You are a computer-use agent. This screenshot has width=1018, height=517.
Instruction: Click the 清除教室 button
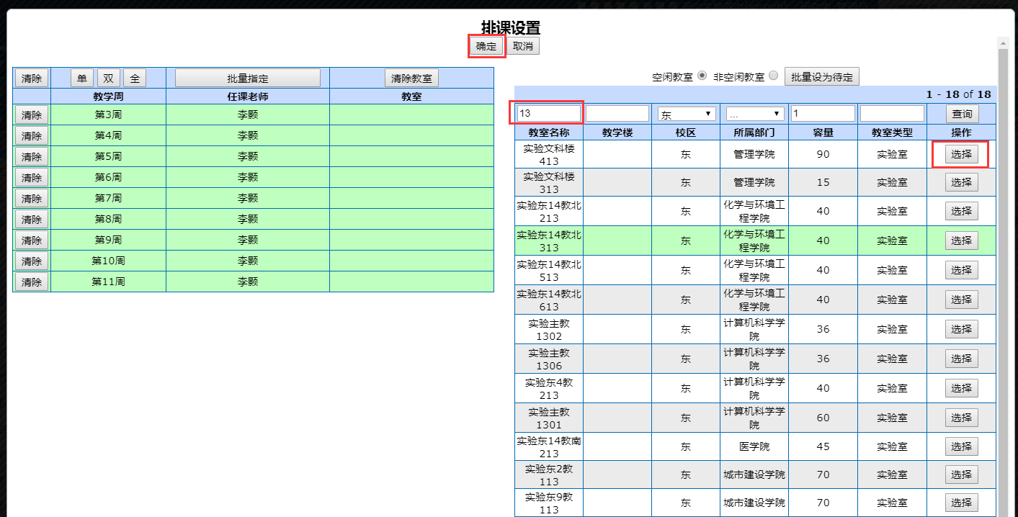point(412,78)
